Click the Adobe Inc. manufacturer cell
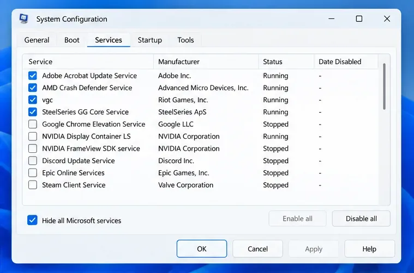 point(175,76)
